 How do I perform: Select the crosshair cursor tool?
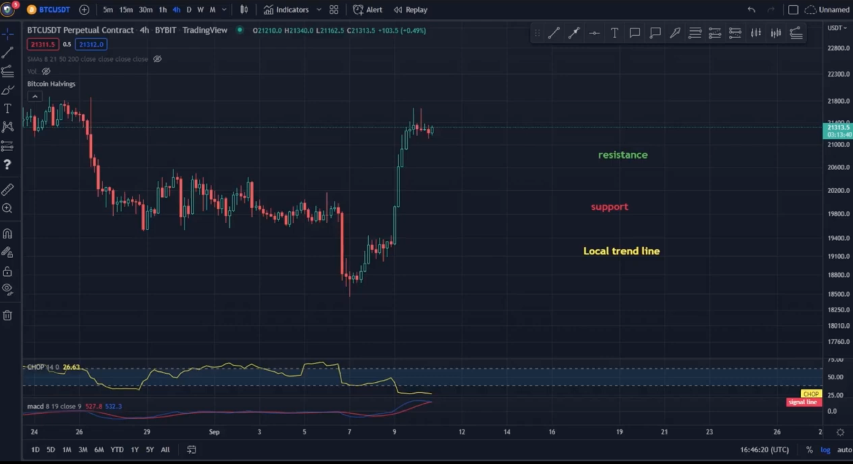7,34
